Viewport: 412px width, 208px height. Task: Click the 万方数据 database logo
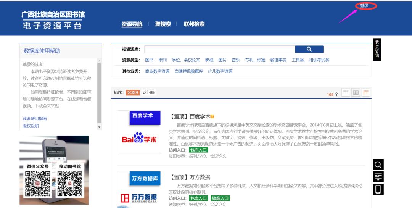point(139,190)
